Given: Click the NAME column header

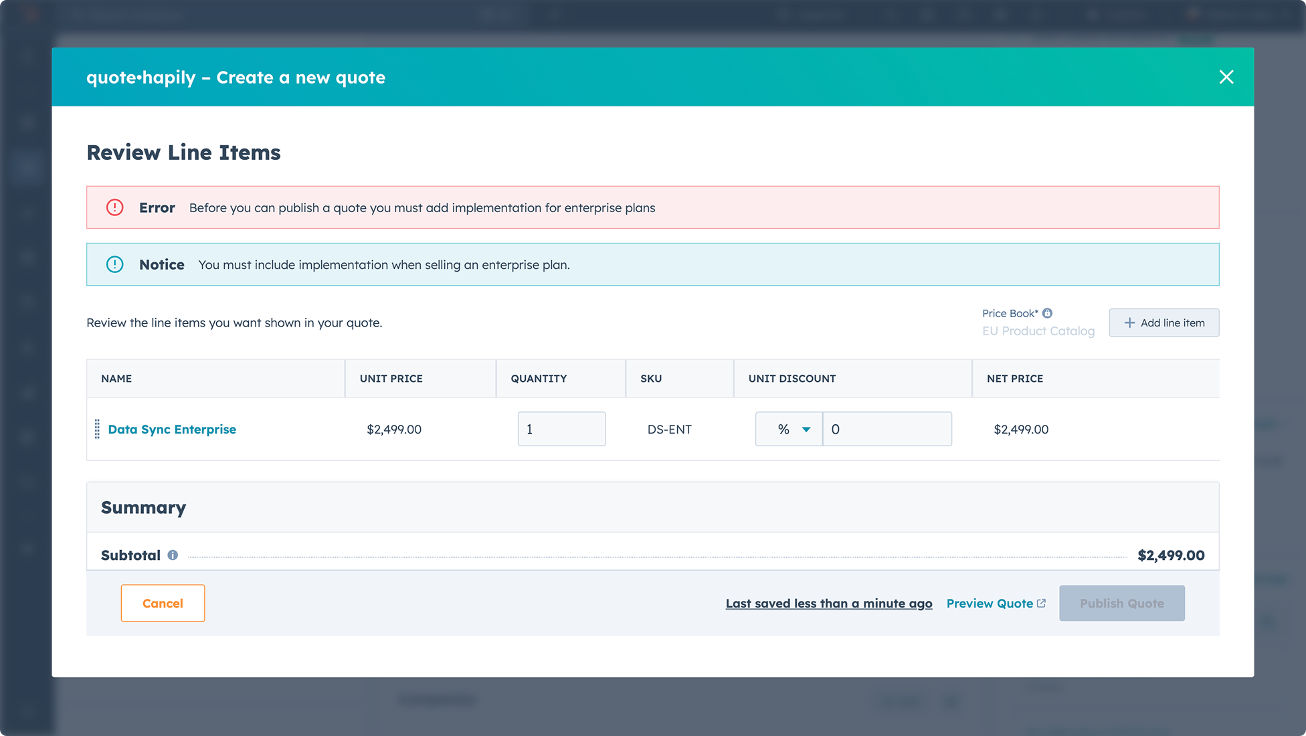Looking at the screenshot, I should tap(116, 378).
